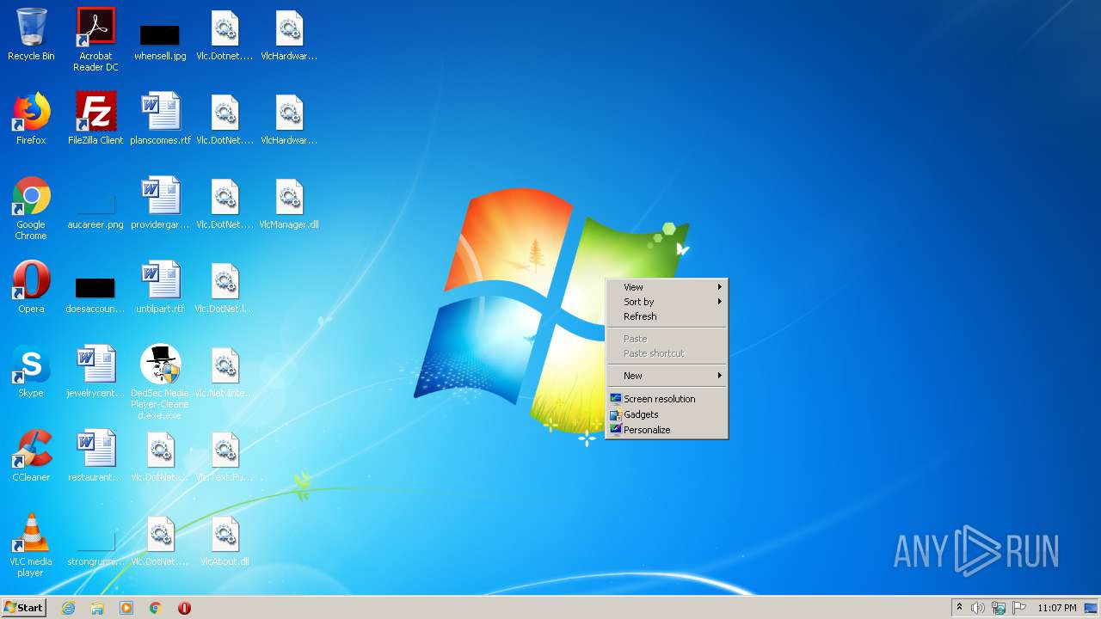Open Screen resolution from context menu
This screenshot has width=1101, height=619.
[x=667, y=399]
